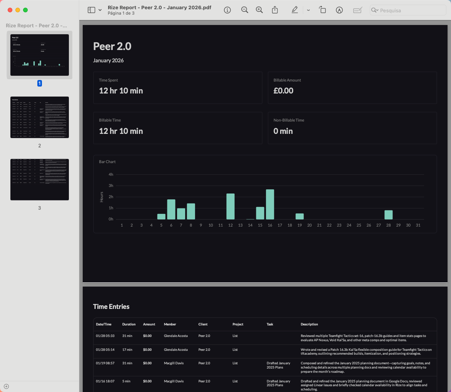Image resolution: width=451 pixels, height=392 pixels.
Task: Click the tallest bar for day 16
Action: (x=270, y=204)
